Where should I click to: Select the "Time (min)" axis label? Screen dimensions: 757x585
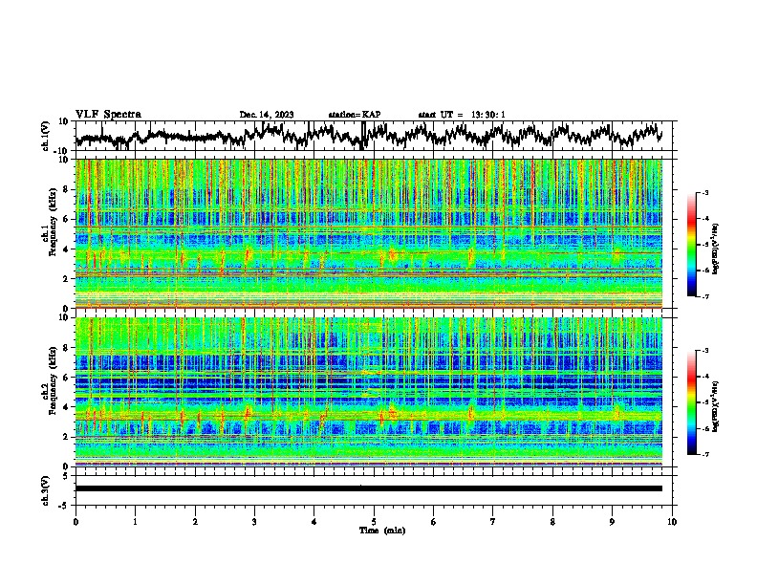382,531
